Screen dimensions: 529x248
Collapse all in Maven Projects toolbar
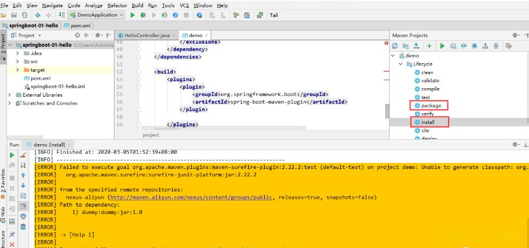coord(496,46)
